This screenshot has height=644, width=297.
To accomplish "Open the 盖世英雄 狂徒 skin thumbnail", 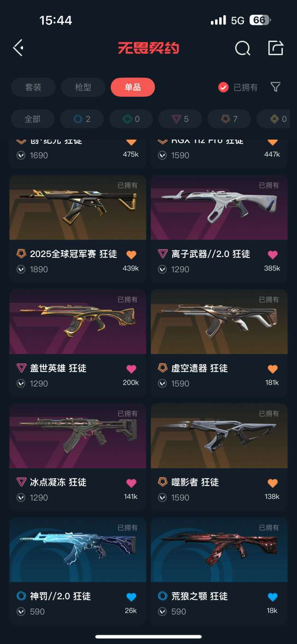I will (78, 322).
